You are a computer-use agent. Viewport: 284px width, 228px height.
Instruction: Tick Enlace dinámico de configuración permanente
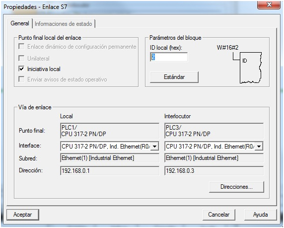click(21, 46)
